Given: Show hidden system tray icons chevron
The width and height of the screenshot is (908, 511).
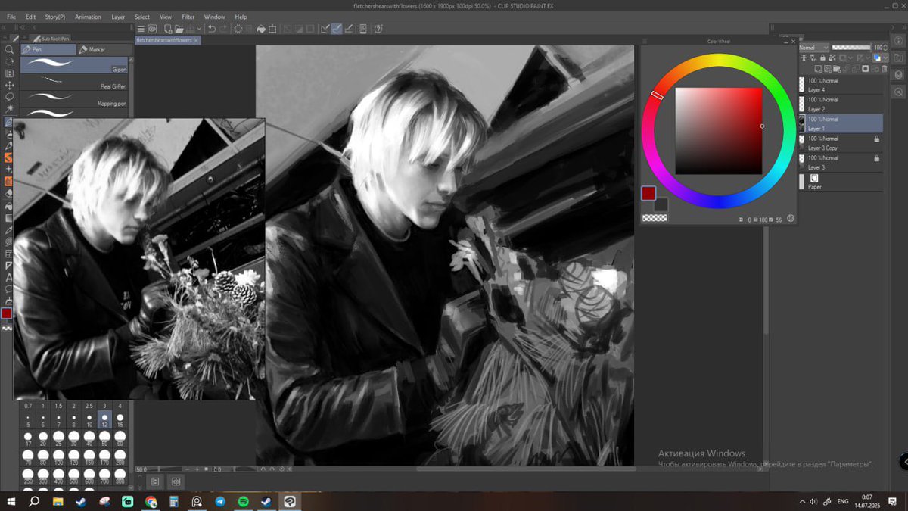Looking at the screenshot, I should click(802, 501).
